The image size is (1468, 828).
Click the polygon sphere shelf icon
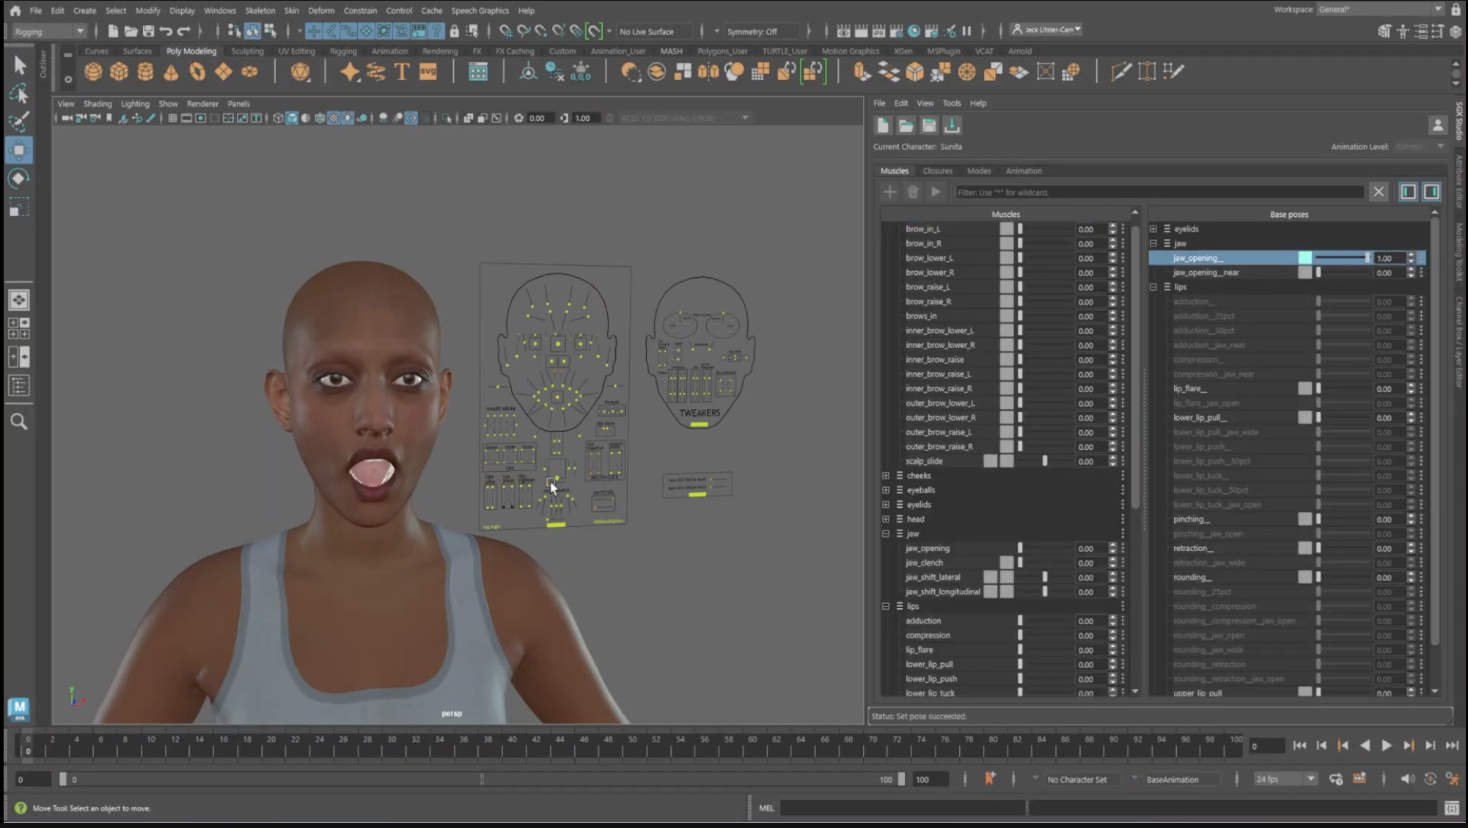pyautogui.click(x=93, y=72)
